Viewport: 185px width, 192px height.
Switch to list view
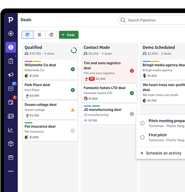coord(39,35)
